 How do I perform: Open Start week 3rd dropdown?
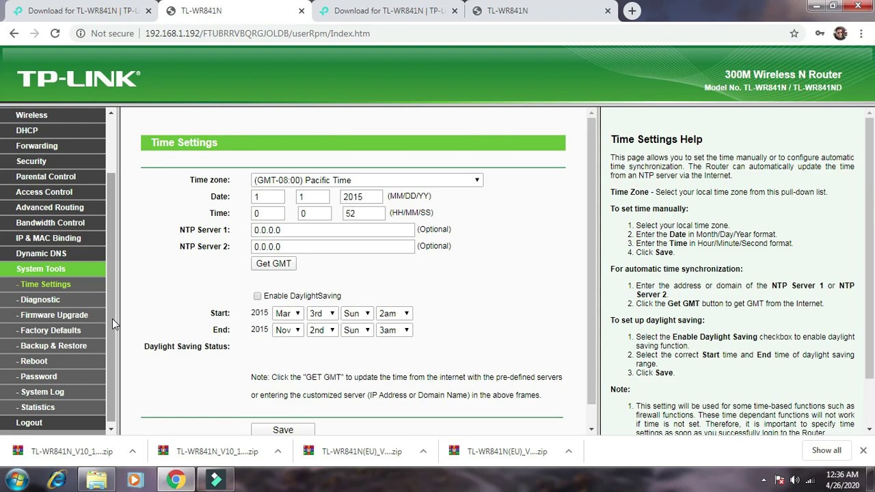(x=322, y=313)
